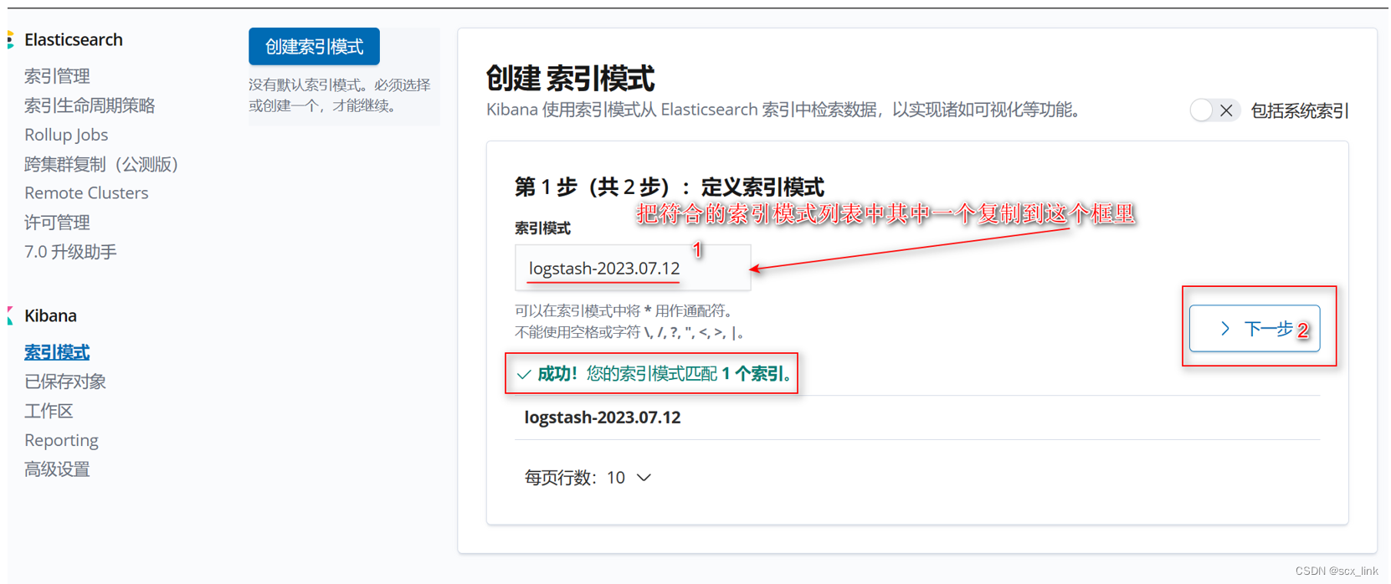Viewport: 1391px width, 584px height.
Task: Focus the 索引模式 input field
Action: pyautogui.click(x=633, y=268)
